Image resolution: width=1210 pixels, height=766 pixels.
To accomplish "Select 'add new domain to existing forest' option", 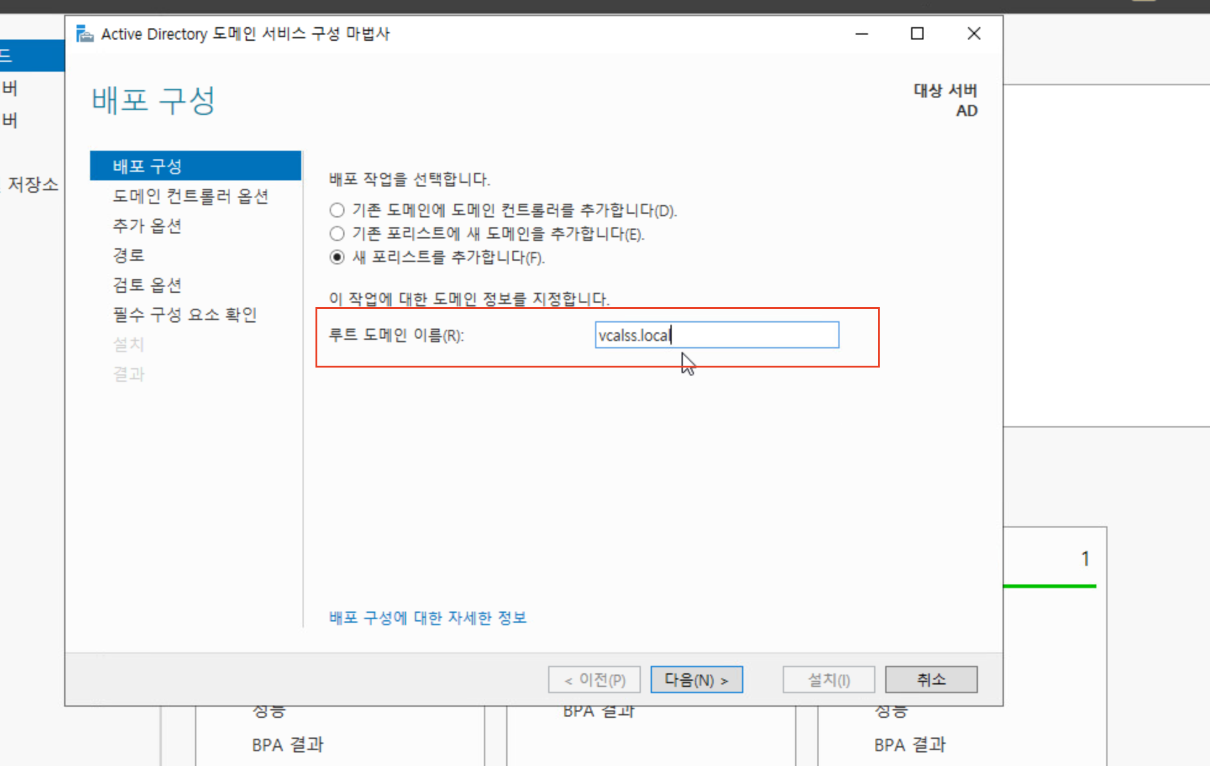I will coord(337,234).
